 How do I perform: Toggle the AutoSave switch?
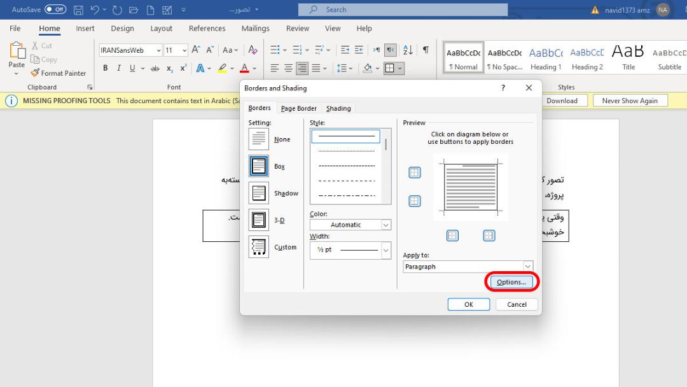point(55,9)
